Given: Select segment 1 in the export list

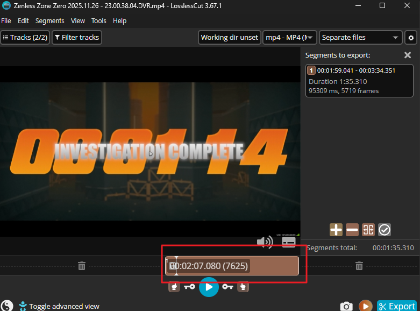Looking at the screenshot, I should [359, 81].
